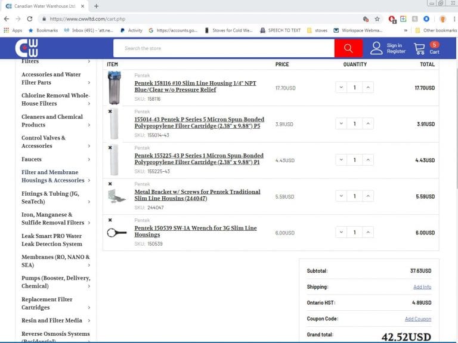Remove SW-1A Wrench from cart
458x343 pixels.
point(110,220)
